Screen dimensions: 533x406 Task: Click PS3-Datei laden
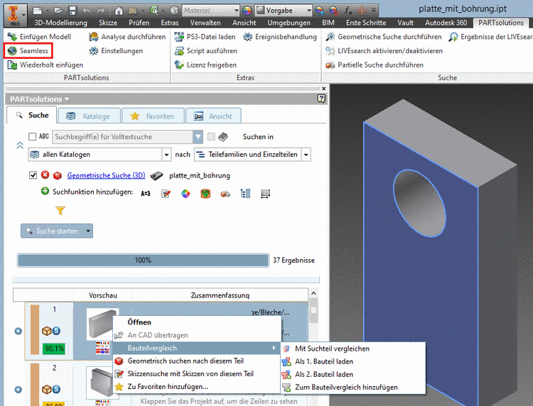click(205, 37)
